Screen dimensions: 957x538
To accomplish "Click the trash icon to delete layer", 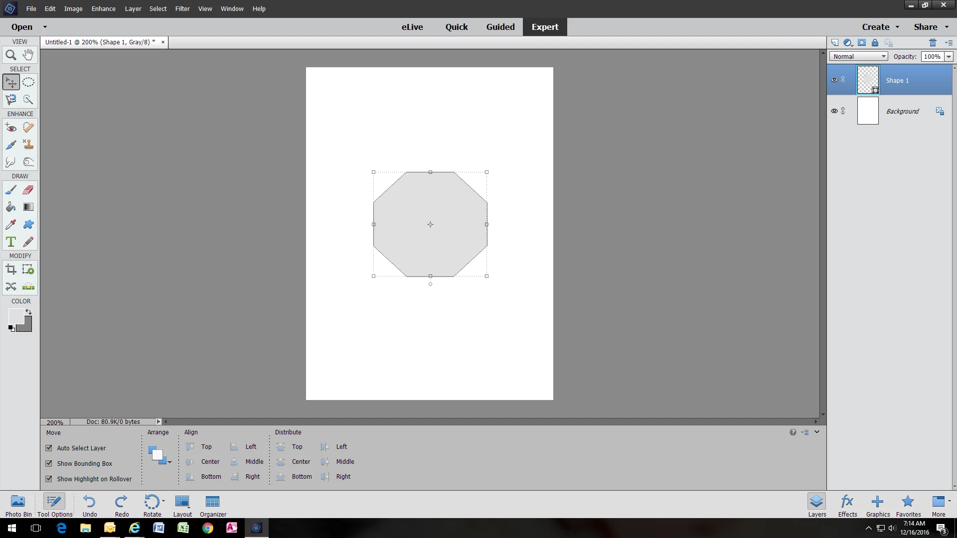I will coord(933,43).
